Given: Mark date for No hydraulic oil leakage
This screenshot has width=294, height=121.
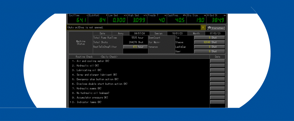Looking at the screenshot, I should coord(217,93).
